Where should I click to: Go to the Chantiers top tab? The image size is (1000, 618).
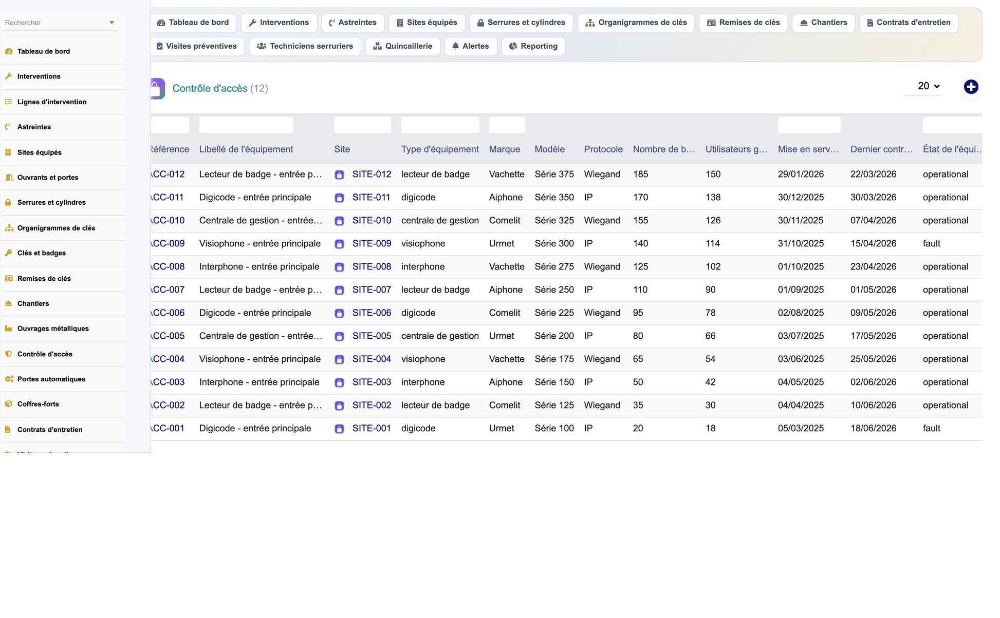click(824, 23)
